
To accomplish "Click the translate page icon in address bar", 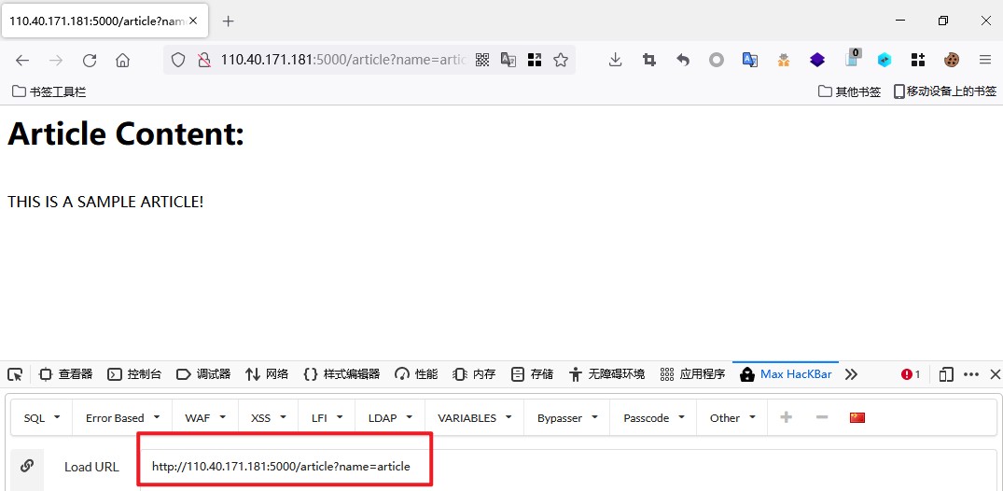I will (508, 60).
